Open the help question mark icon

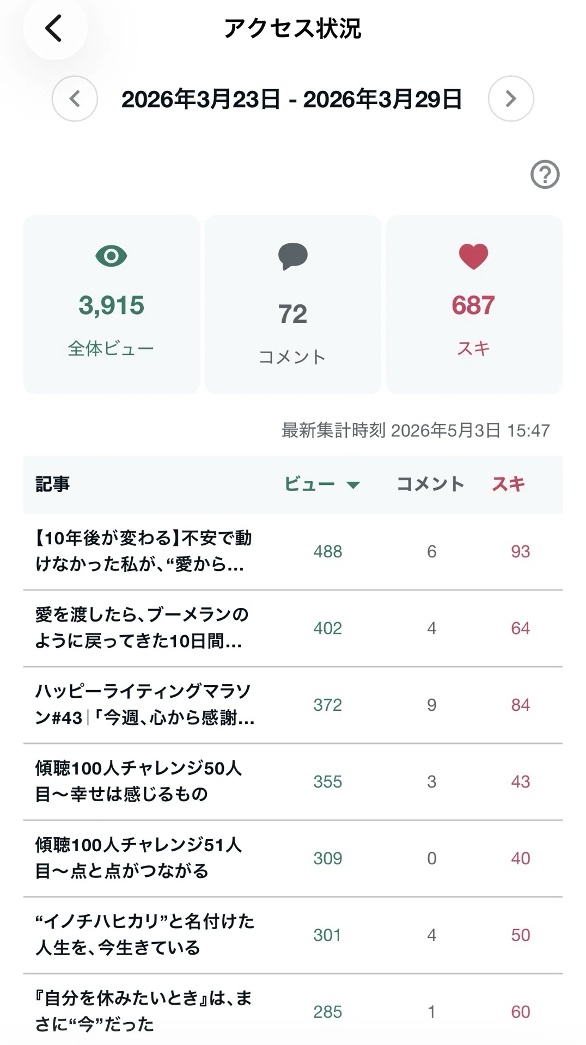click(545, 175)
